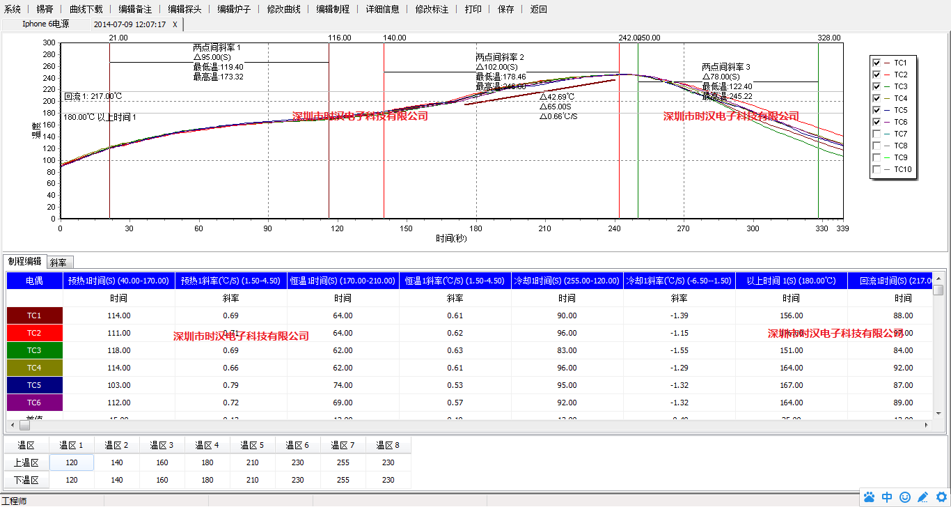
Task: Click left arrow on table horizontal scrollbar
Action: tap(12, 425)
